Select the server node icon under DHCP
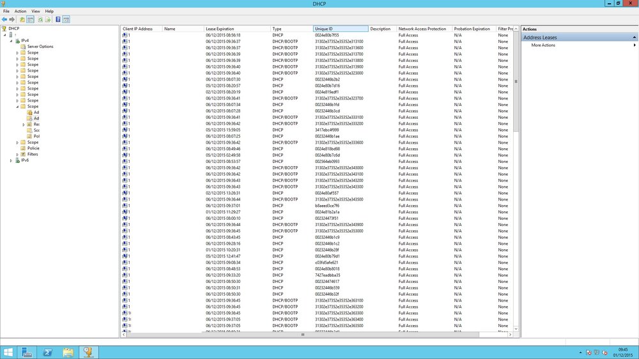The height and width of the screenshot is (359, 639). tap(11, 34)
